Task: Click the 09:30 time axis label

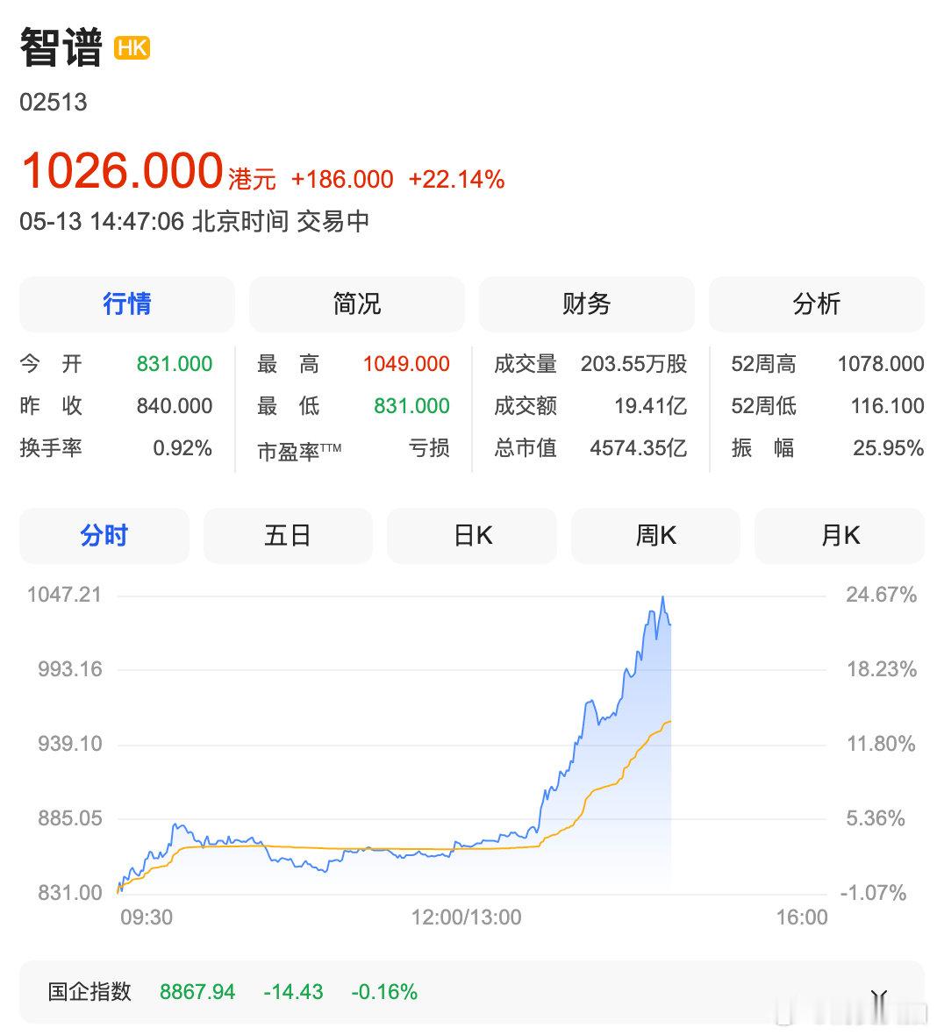Action: coord(146,917)
